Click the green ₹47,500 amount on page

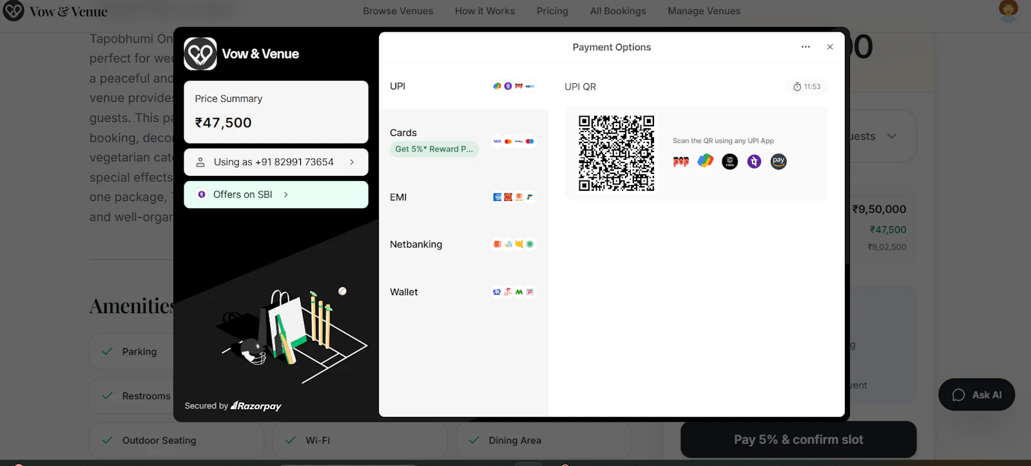click(887, 229)
